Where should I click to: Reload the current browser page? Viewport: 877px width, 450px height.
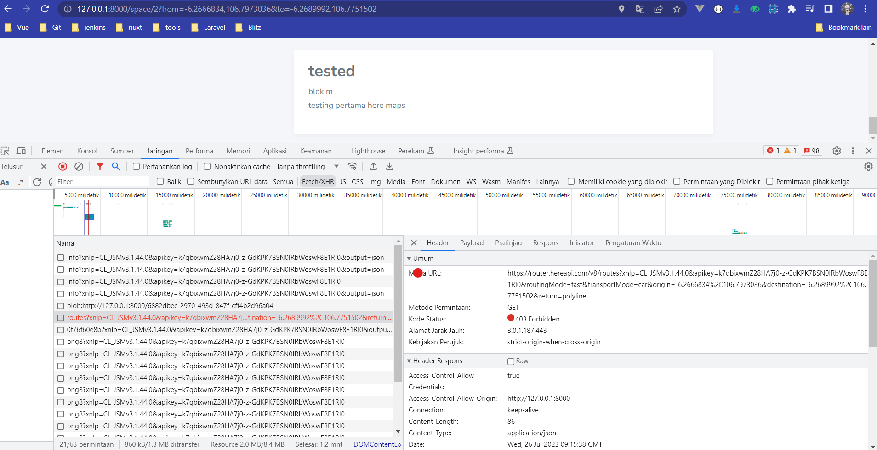[45, 9]
